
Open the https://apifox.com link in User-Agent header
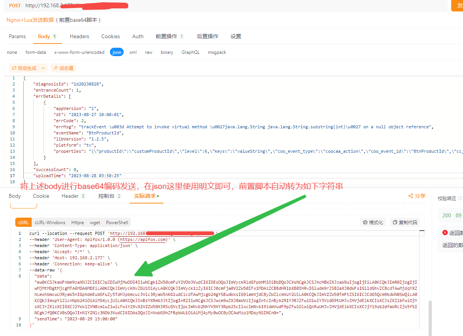tap(143, 239)
